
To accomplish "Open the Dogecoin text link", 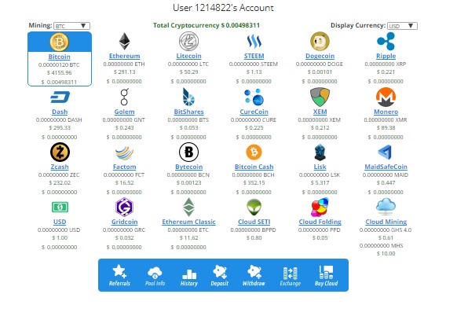I will point(320,56).
